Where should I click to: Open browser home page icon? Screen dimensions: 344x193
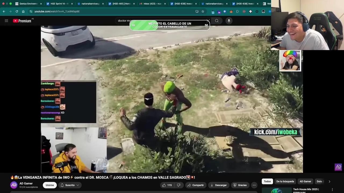click(x=23, y=11)
